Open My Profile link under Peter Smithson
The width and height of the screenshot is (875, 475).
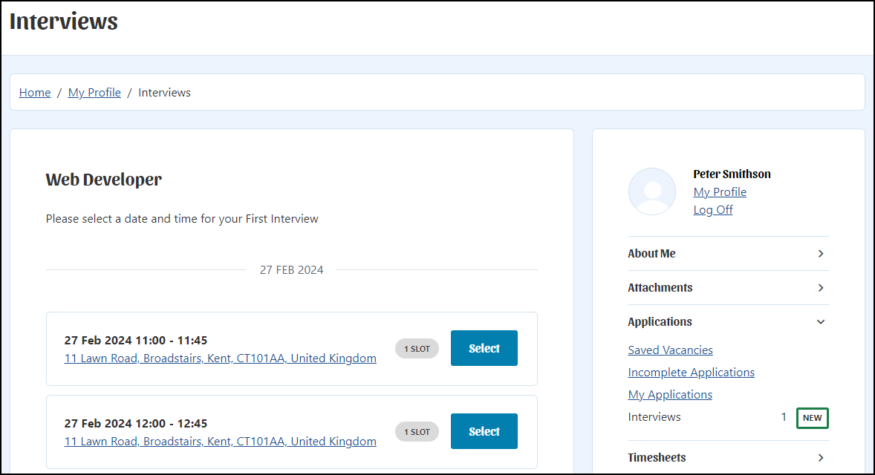pos(720,191)
